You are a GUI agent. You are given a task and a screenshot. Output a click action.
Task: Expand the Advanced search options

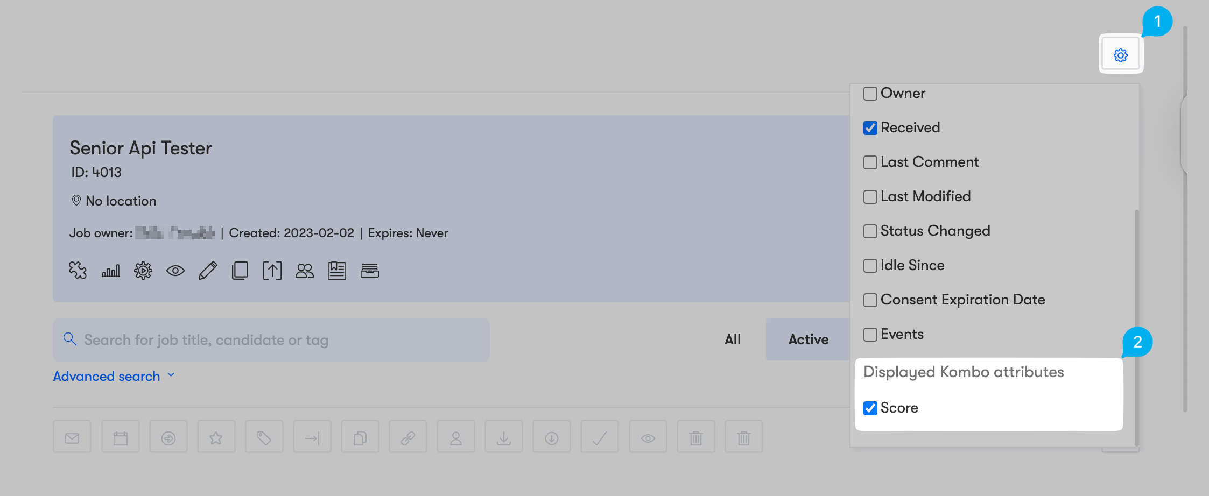(x=114, y=376)
